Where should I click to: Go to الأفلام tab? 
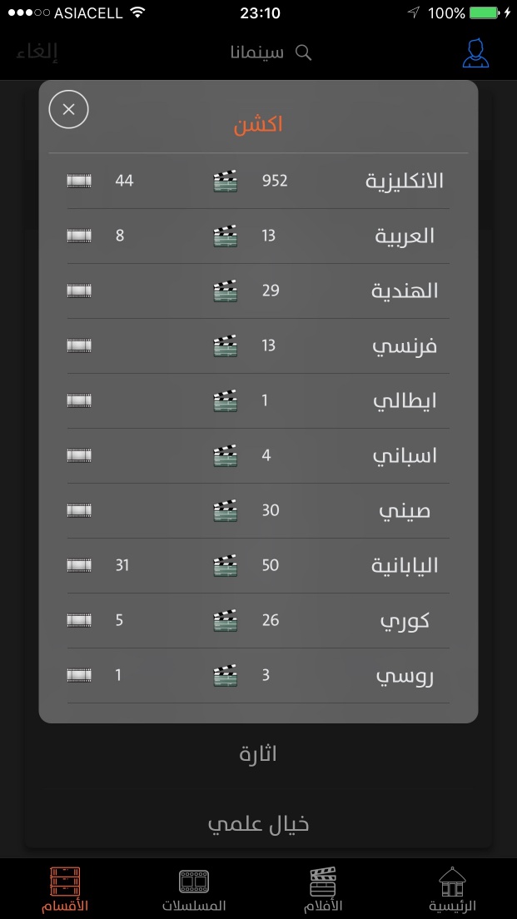click(x=323, y=890)
